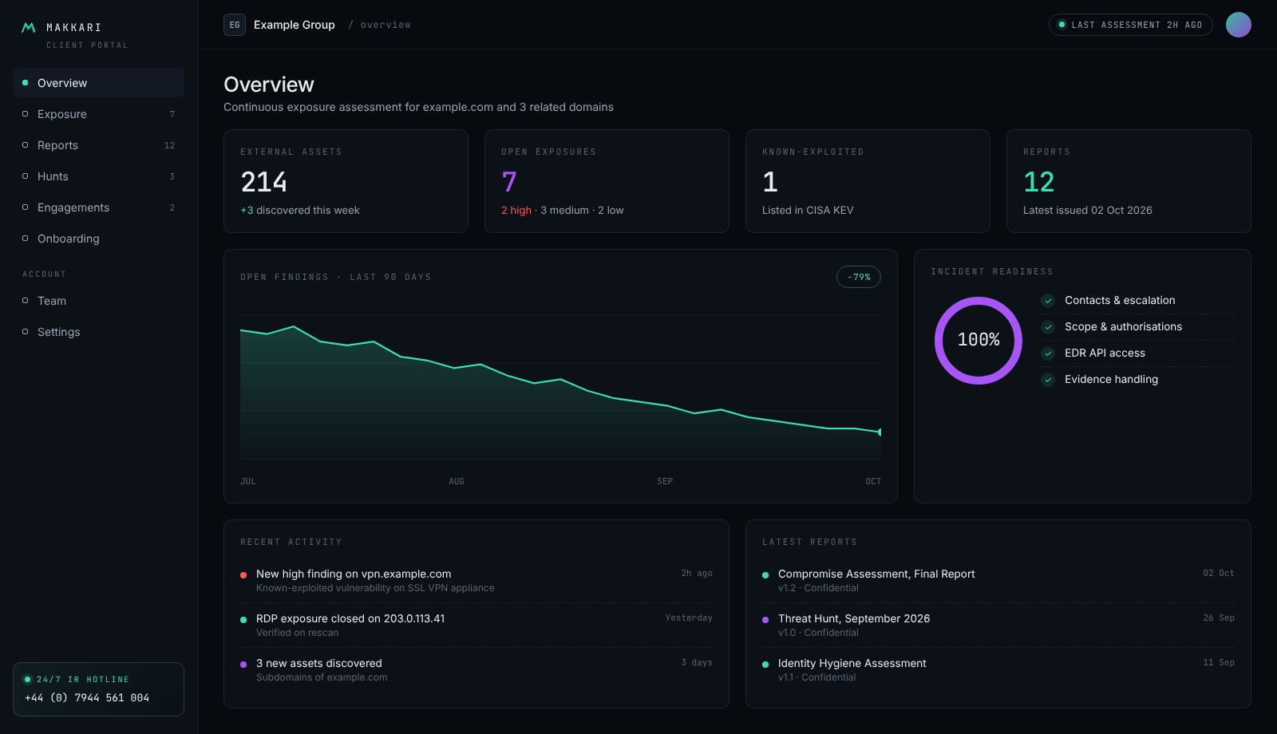Go to Overview in sidebar
Viewport: 1277px width, 734px height.
coord(98,83)
